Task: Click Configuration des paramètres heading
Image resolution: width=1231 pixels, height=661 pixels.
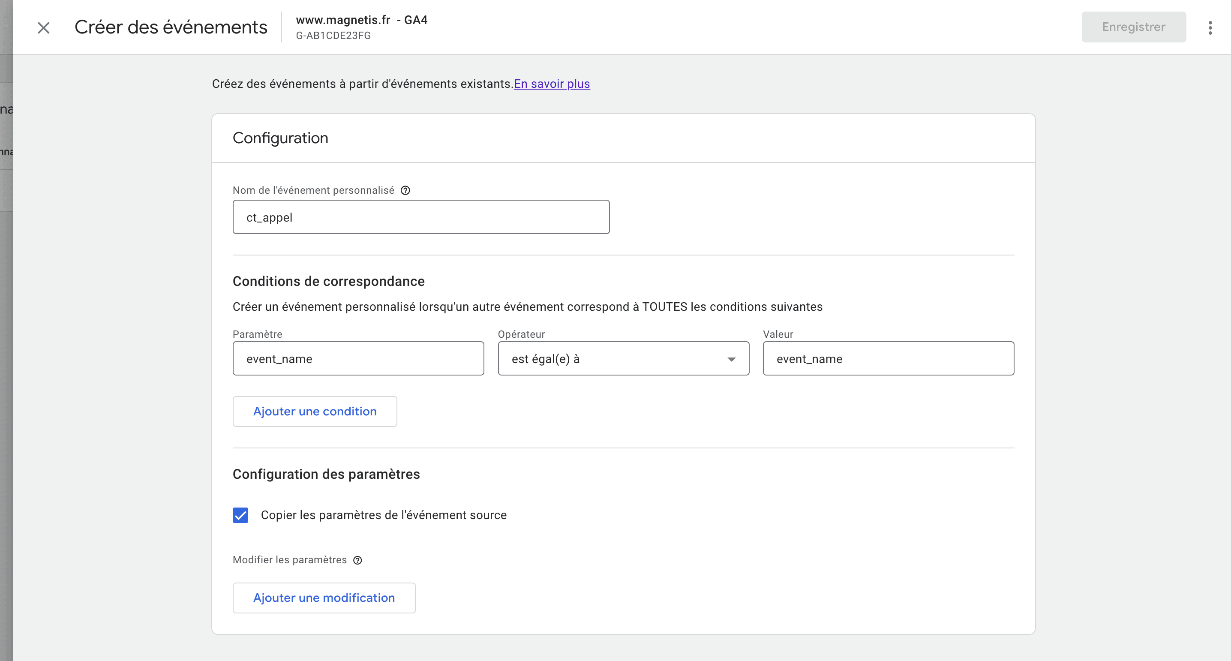Action: pos(326,474)
